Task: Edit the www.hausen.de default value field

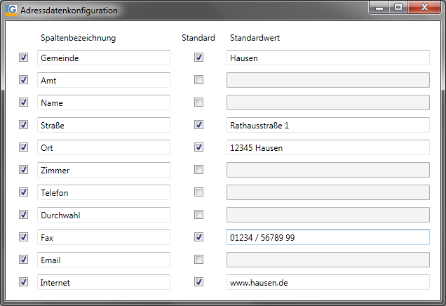Action: 327,282
